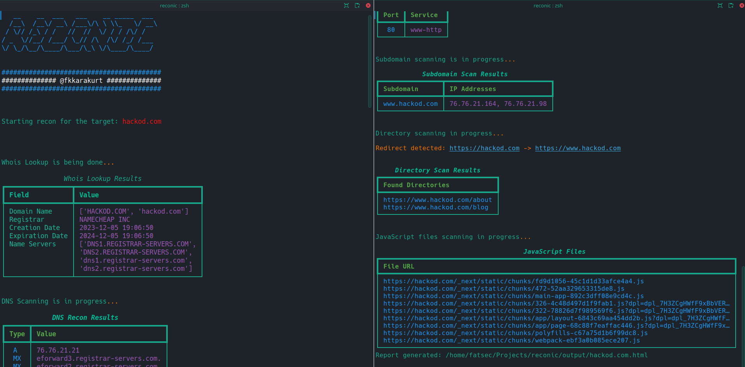The width and height of the screenshot is (745, 367).
Task: Open the polyfills-c67a75d1b6f99dc8.js file URL
Action: [515, 333]
